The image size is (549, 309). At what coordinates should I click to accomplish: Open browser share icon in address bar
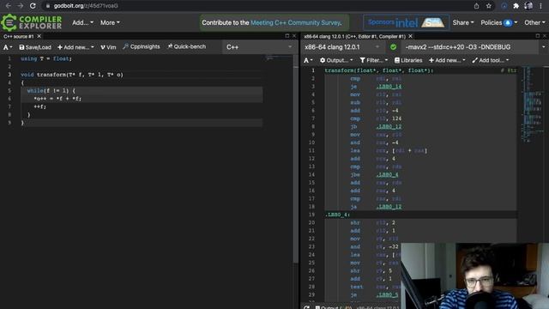click(477, 6)
